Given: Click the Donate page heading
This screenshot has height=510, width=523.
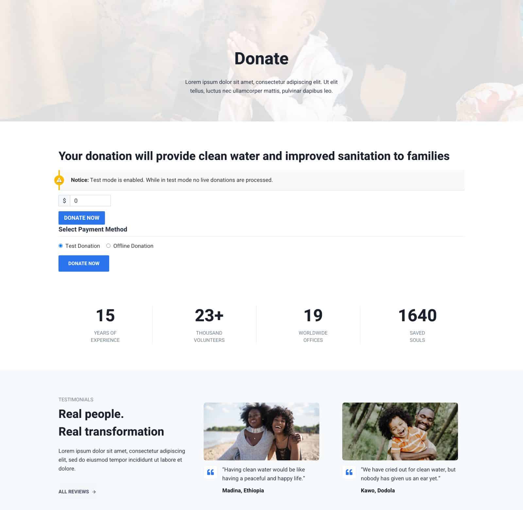Looking at the screenshot, I should [x=261, y=59].
